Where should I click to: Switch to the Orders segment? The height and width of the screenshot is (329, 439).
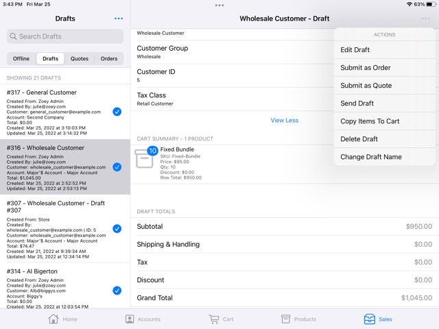(109, 58)
